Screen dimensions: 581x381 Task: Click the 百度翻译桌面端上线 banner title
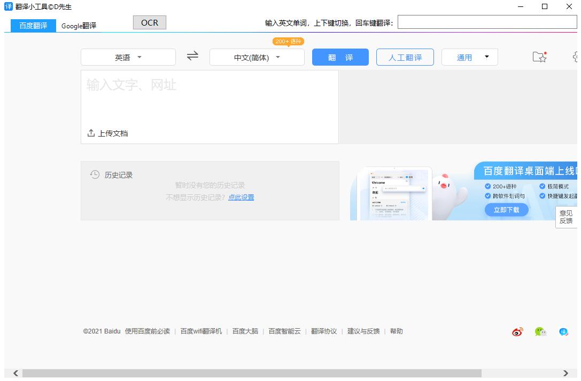click(x=530, y=171)
